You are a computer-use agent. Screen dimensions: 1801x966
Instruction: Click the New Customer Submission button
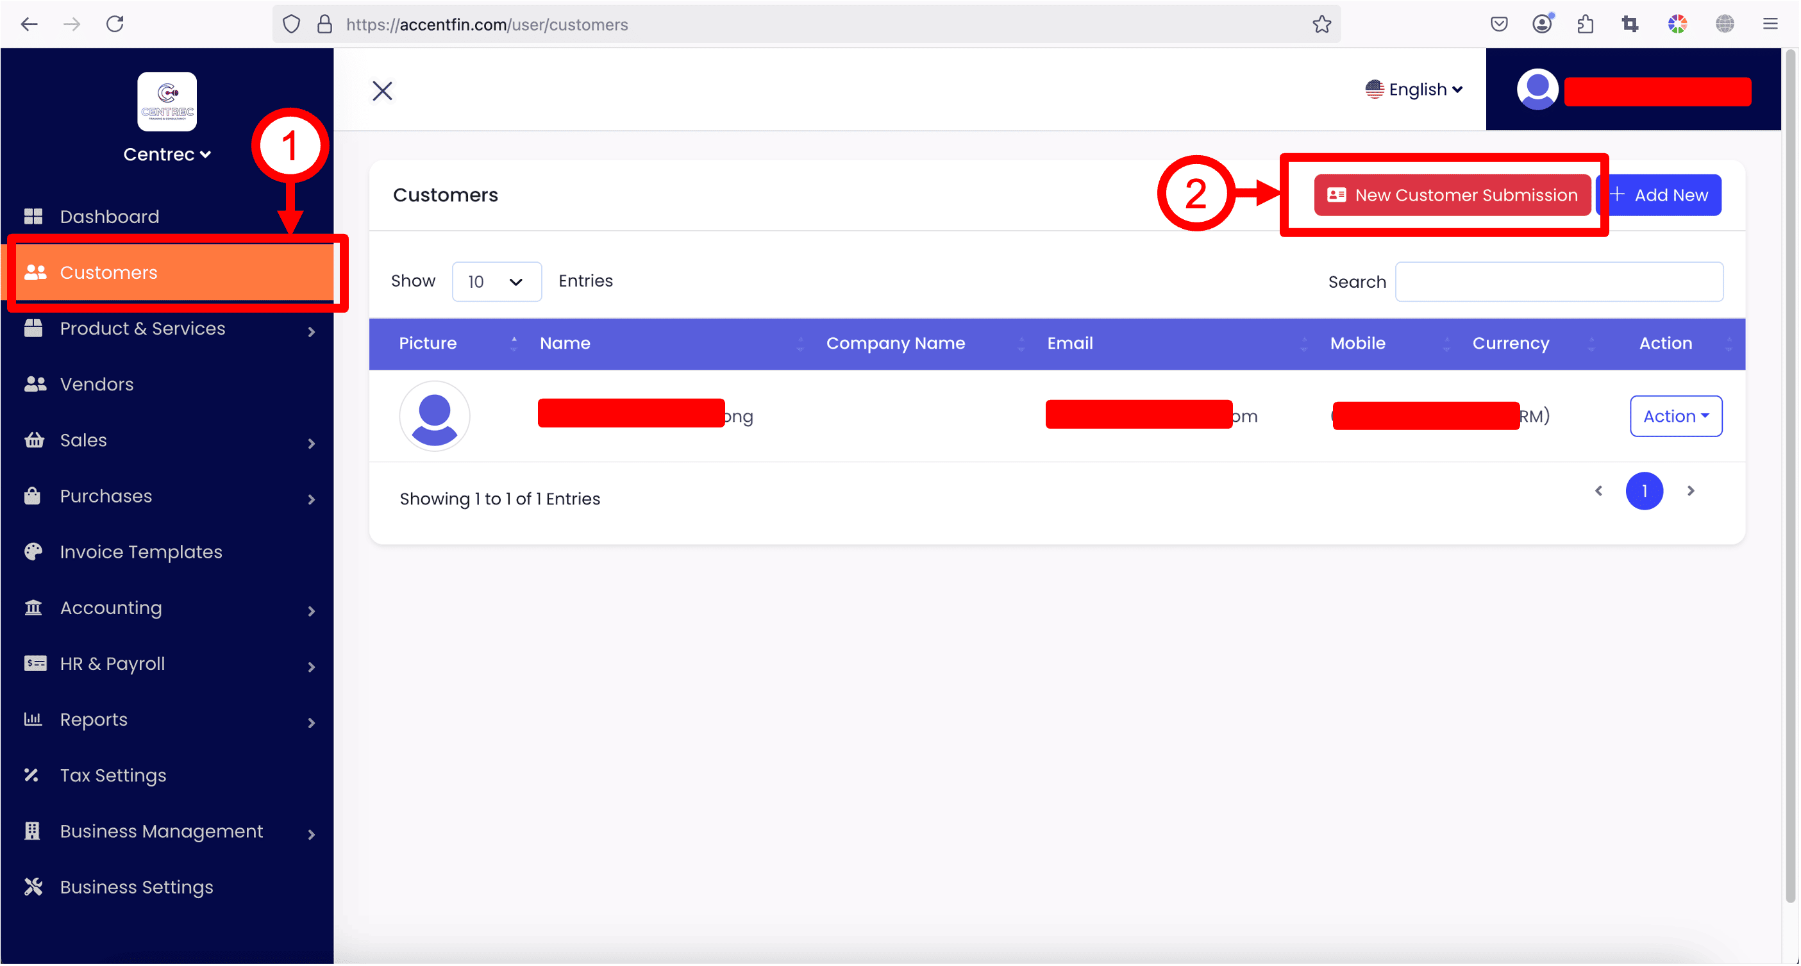(1452, 195)
